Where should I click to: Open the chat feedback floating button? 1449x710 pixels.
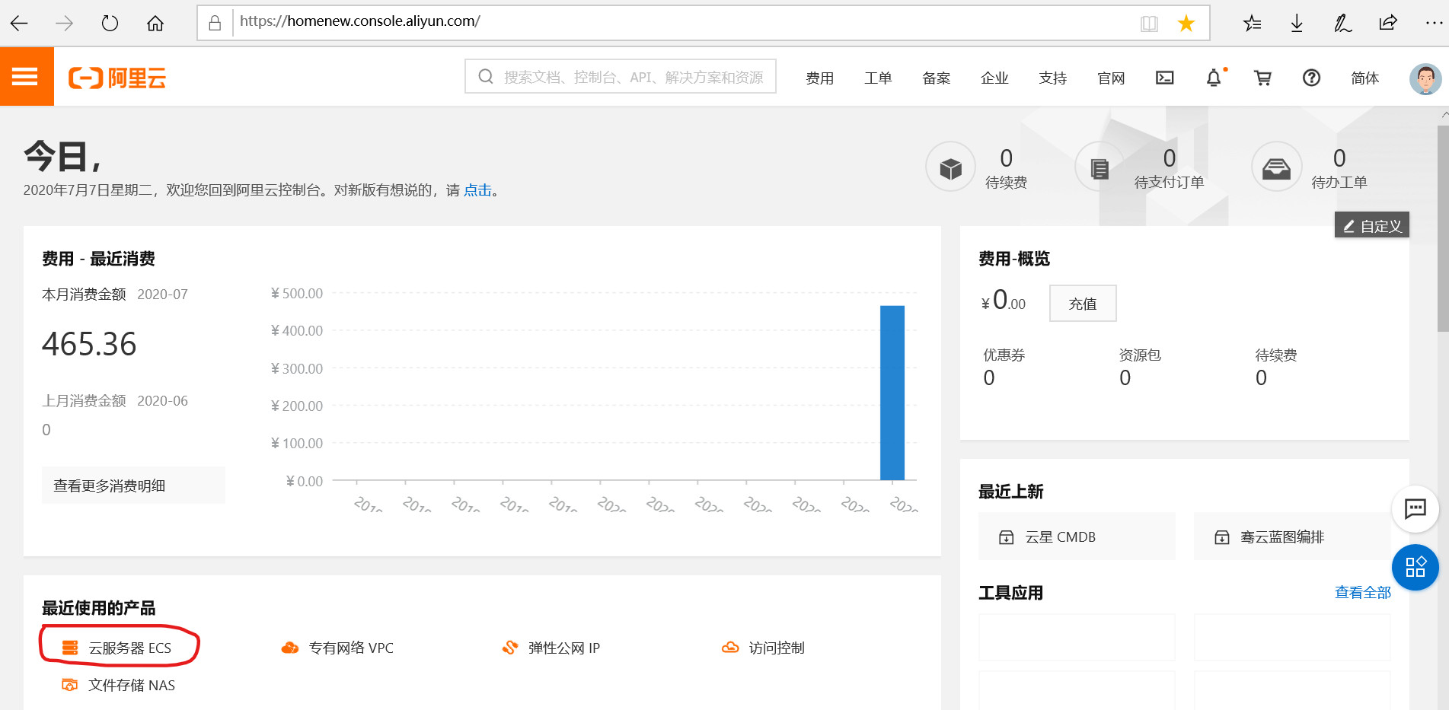click(x=1415, y=508)
